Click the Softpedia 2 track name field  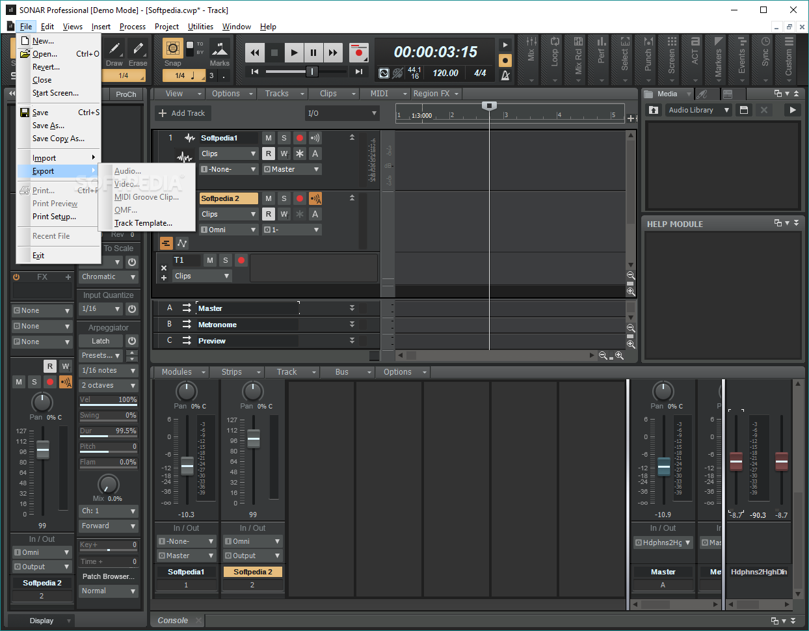pos(228,198)
